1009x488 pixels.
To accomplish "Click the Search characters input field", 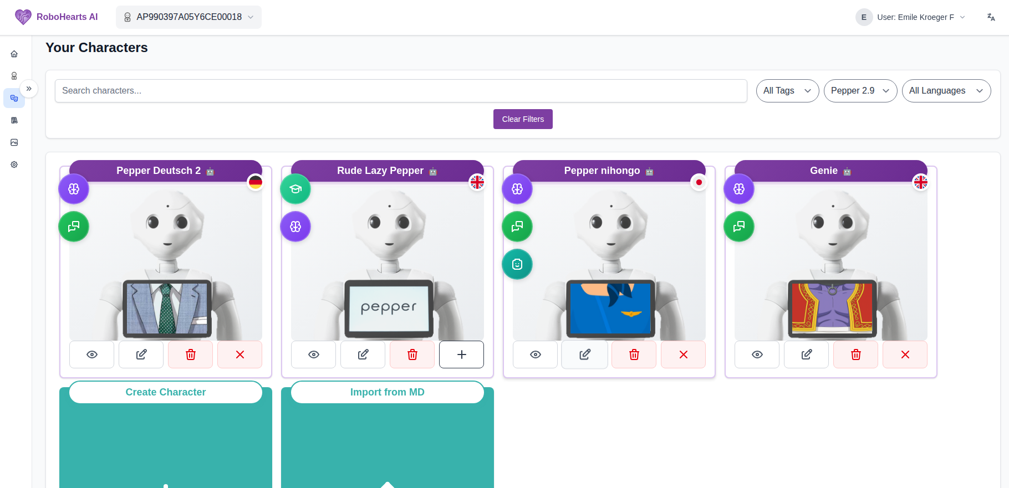I will 400,91.
